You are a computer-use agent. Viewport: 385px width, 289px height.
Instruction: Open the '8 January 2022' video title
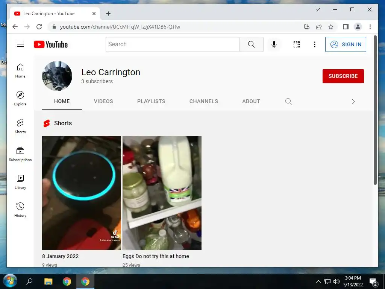61,256
